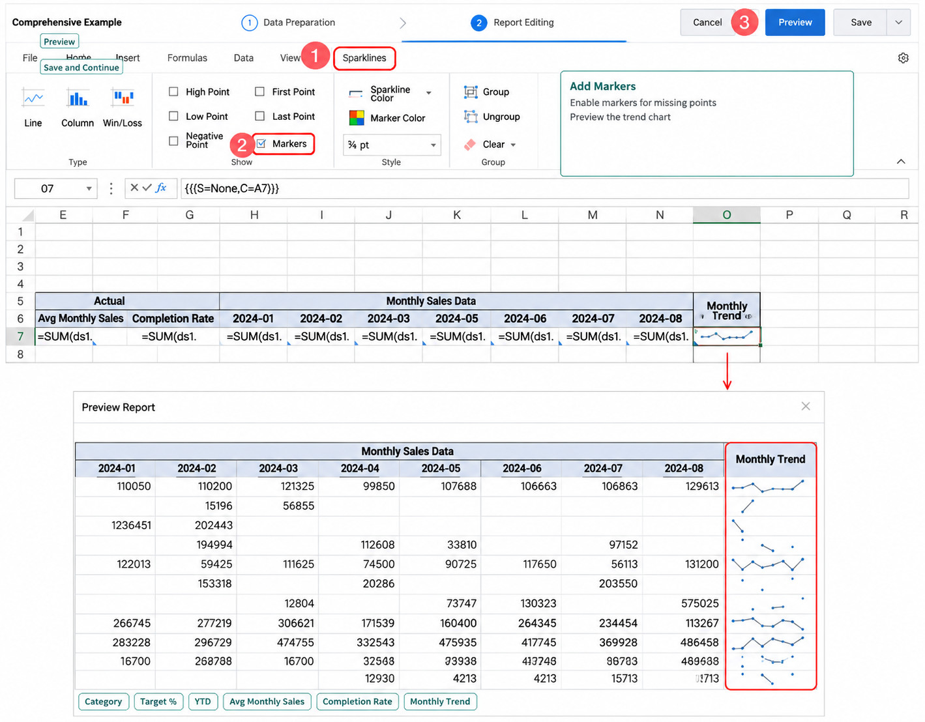
Task: Enable the High Point checkbox
Action: point(173,92)
